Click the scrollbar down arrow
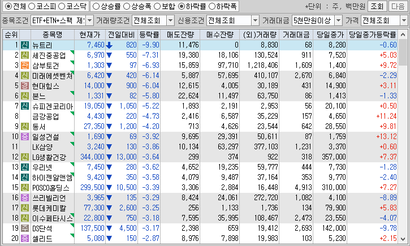Image resolution: width=410 pixels, height=246 pixels. click(403, 239)
